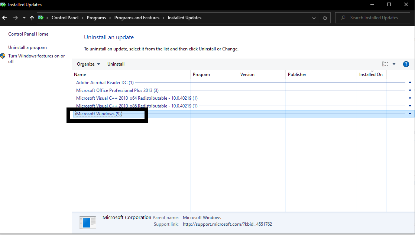Expand Visual C++ x86 Redistributable group chevron
The image size is (415, 235).
click(x=410, y=106)
